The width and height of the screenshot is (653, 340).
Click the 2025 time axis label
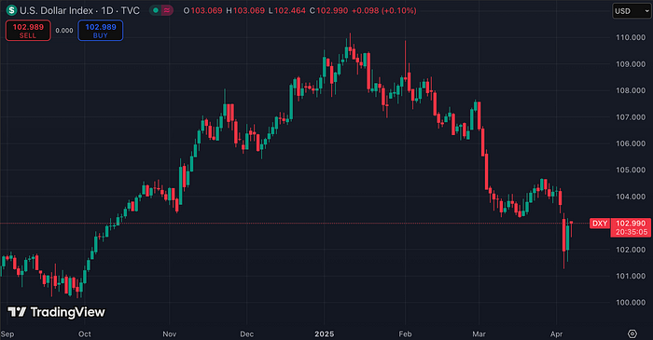(x=325, y=334)
